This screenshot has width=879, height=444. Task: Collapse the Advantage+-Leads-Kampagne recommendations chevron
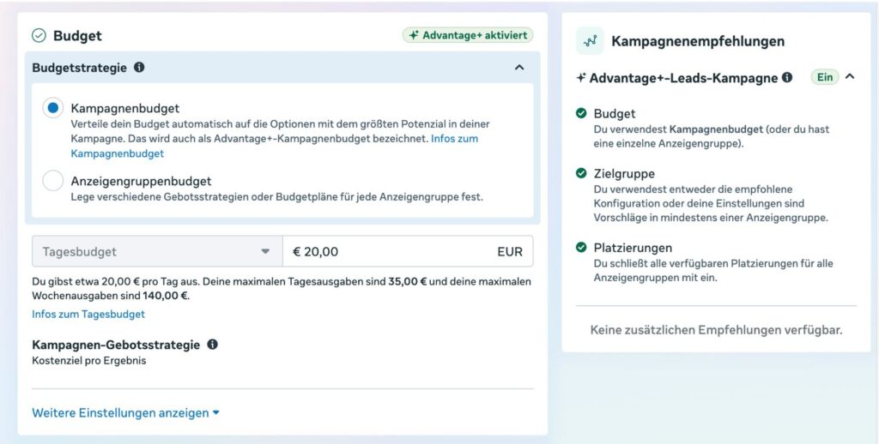pos(850,76)
